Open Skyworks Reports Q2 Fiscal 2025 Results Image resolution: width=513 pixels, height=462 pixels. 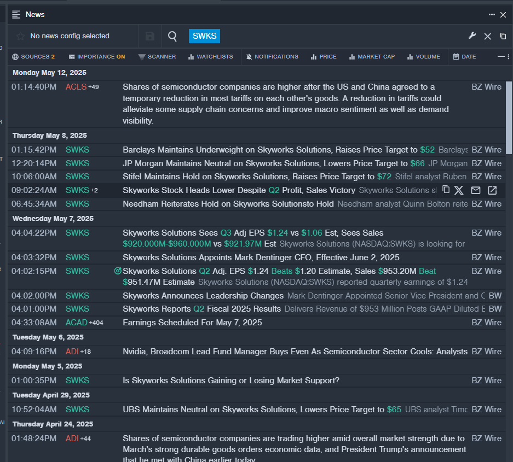pyautogui.click(x=201, y=309)
